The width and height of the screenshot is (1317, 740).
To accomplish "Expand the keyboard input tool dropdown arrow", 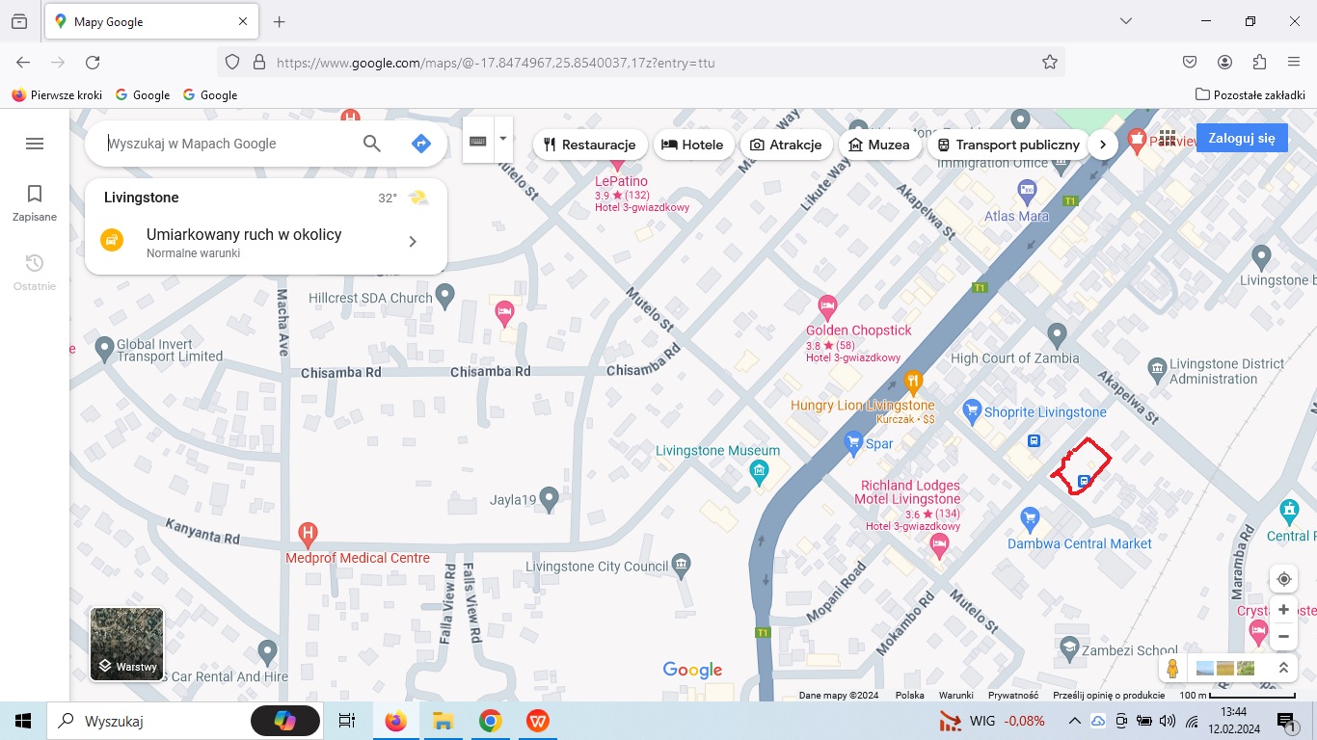I will [503, 141].
